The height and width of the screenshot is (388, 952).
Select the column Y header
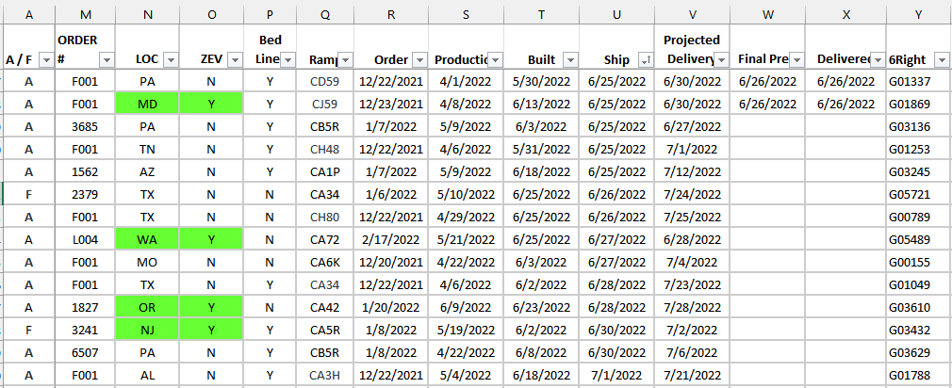(x=918, y=14)
